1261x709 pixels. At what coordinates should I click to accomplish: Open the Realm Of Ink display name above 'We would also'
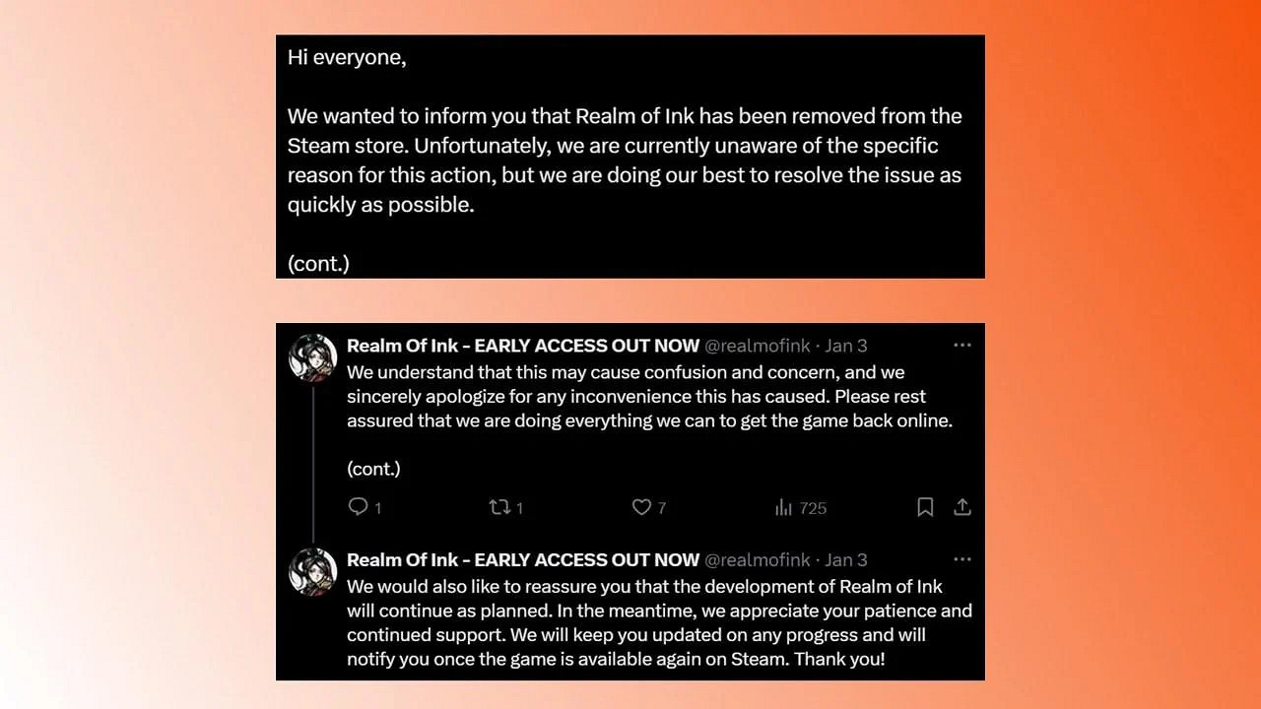(522, 559)
